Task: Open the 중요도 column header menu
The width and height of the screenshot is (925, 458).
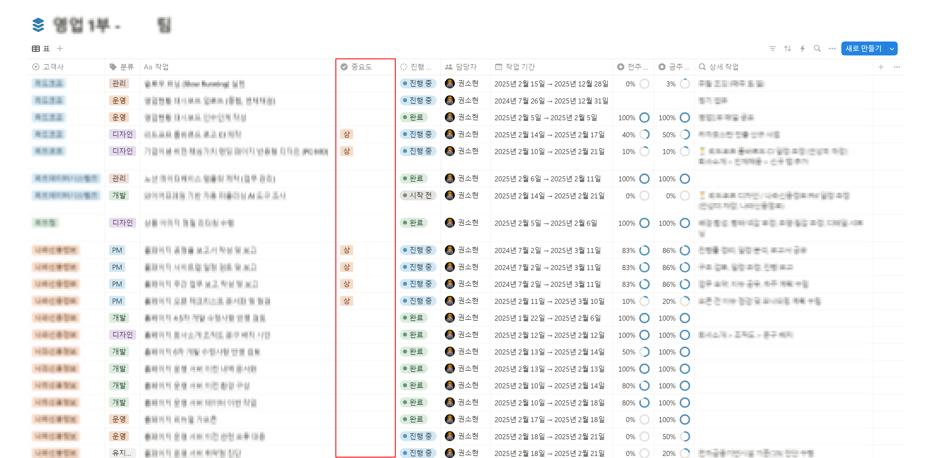Action: 361,67
